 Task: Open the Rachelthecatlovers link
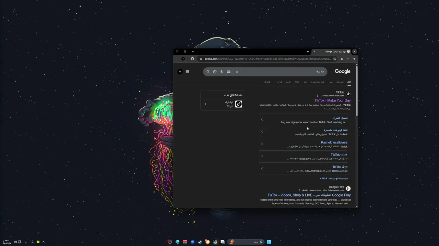[x=334, y=142]
